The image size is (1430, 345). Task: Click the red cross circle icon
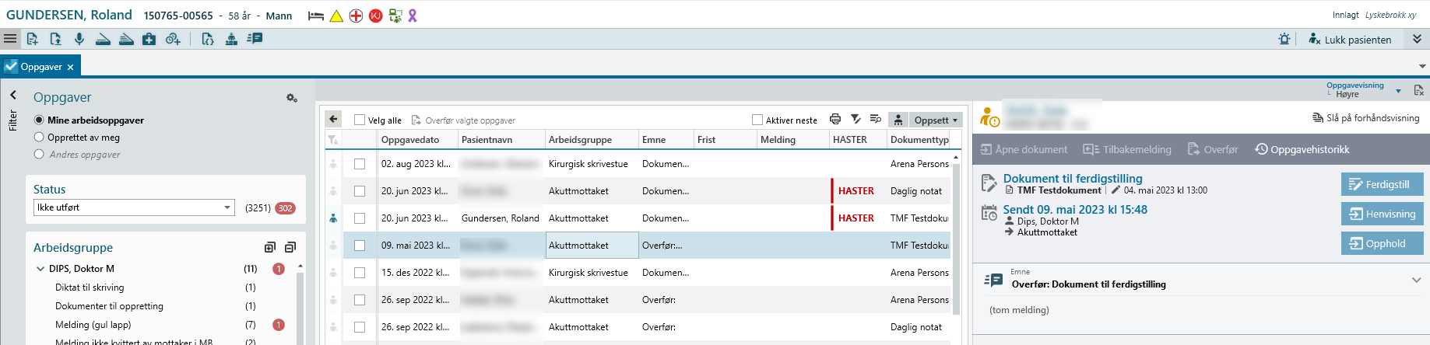[356, 16]
